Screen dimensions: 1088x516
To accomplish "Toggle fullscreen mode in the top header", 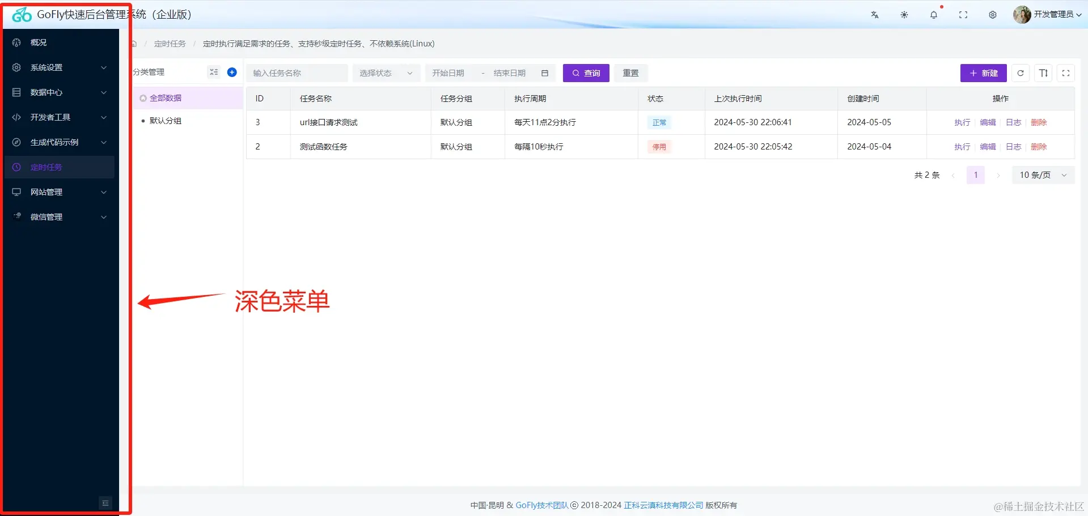I will click(963, 15).
